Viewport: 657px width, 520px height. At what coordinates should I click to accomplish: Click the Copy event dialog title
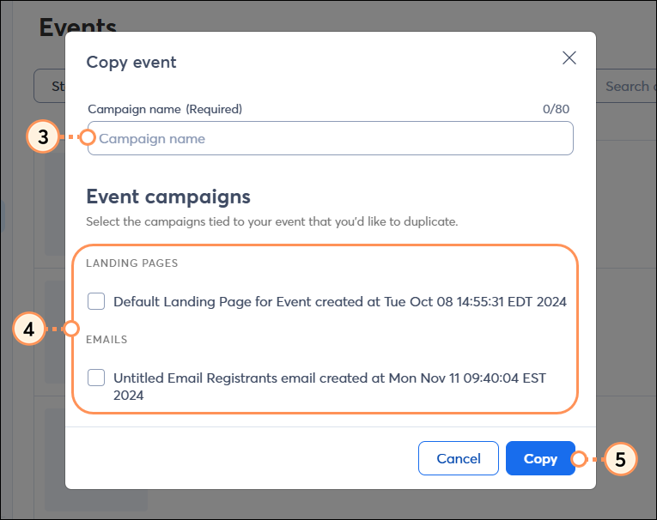click(x=131, y=62)
